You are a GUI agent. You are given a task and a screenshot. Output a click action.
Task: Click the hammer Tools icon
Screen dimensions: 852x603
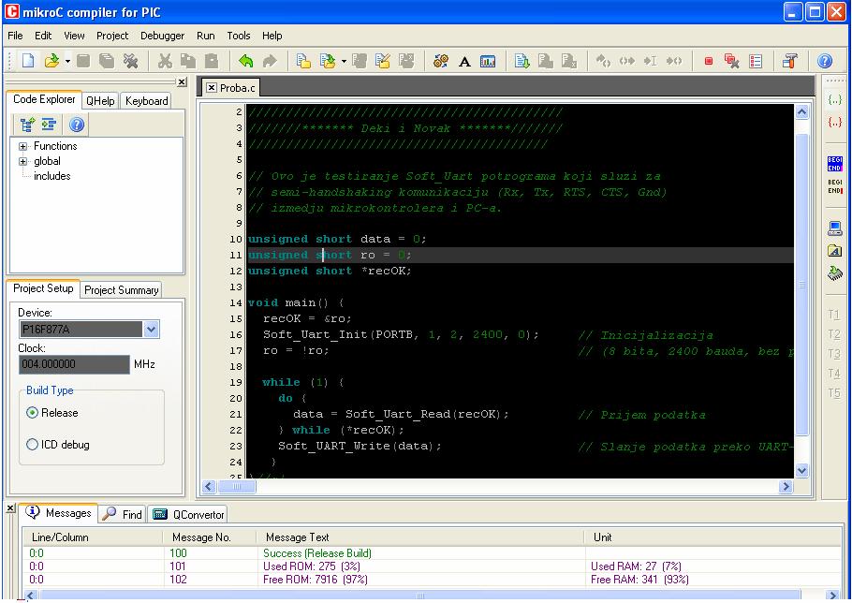point(790,61)
